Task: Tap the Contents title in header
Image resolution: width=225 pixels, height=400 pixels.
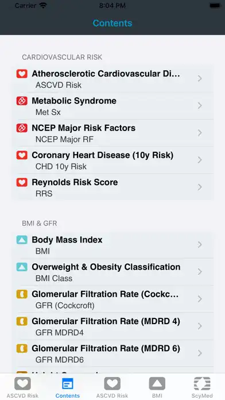Action: 113,23
